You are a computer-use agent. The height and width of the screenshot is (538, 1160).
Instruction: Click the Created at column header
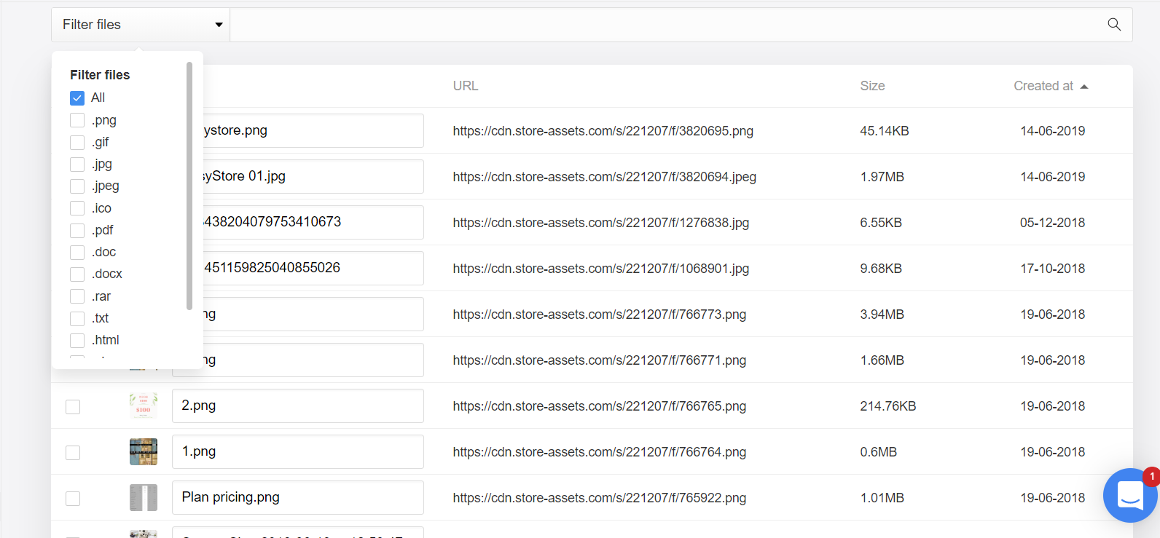[1043, 86]
